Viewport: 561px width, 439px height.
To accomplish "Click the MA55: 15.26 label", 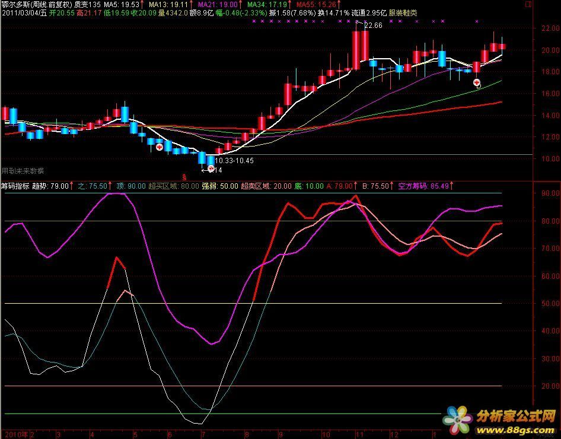I will pos(317,5).
